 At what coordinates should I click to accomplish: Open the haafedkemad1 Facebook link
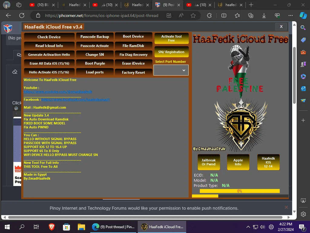[x=75, y=100]
